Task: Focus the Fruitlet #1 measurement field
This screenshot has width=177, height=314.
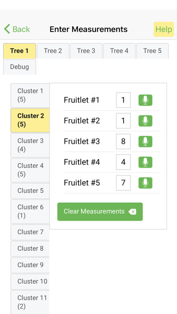Action: (123, 100)
